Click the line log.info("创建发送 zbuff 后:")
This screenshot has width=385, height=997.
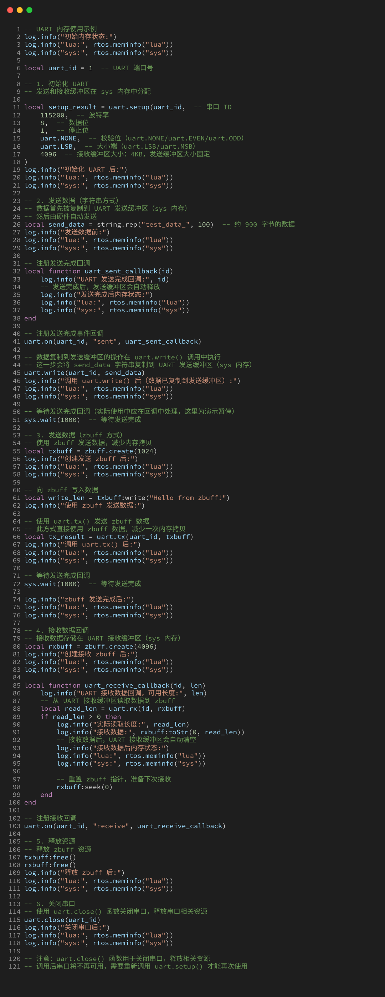tap(81, 459)
